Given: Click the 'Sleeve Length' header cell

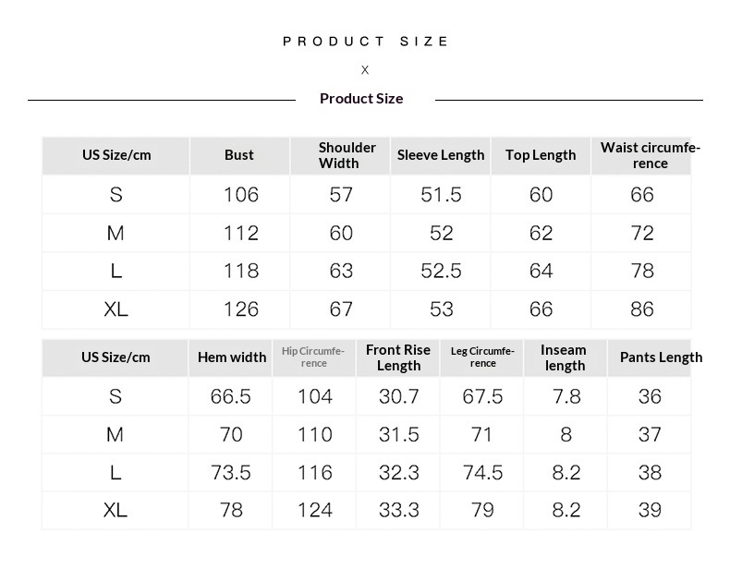Looking at the screenshot, I should (x=441, y=155).
